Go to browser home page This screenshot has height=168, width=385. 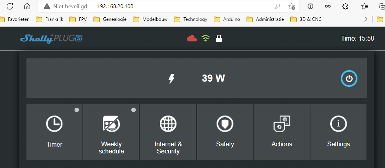27,6
